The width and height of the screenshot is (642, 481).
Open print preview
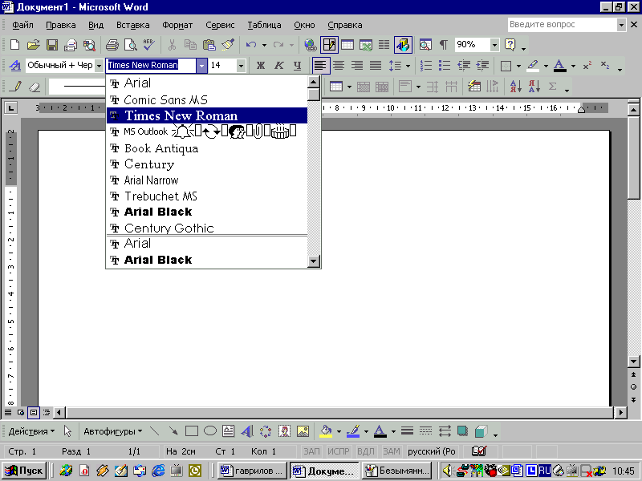pos(131,45)
